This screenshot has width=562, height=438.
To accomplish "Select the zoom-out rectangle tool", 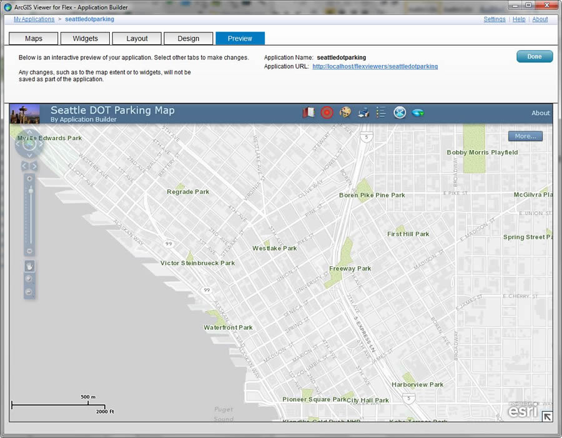I will pos(29,292).
